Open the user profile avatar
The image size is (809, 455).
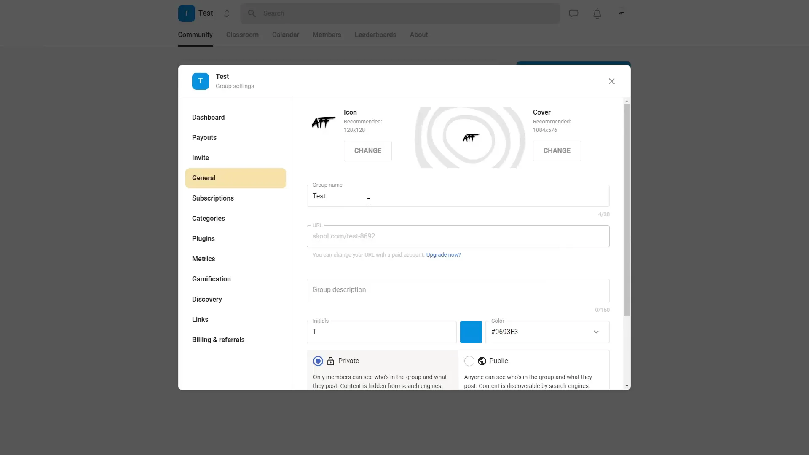tap(621, 13)
